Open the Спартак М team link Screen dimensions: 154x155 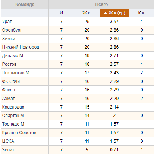pyautogui.click(x=13, y=116)
